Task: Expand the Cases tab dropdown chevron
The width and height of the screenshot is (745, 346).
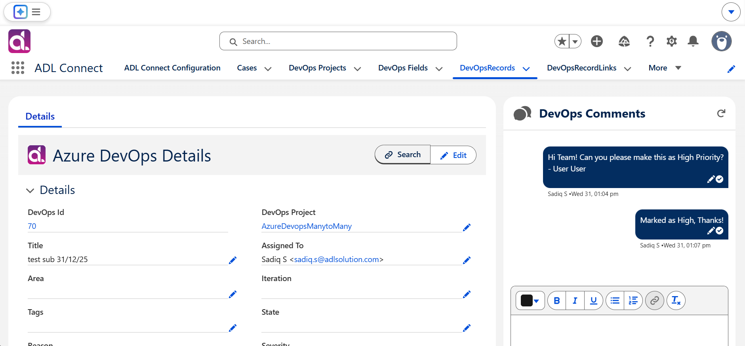Action: 268,68
